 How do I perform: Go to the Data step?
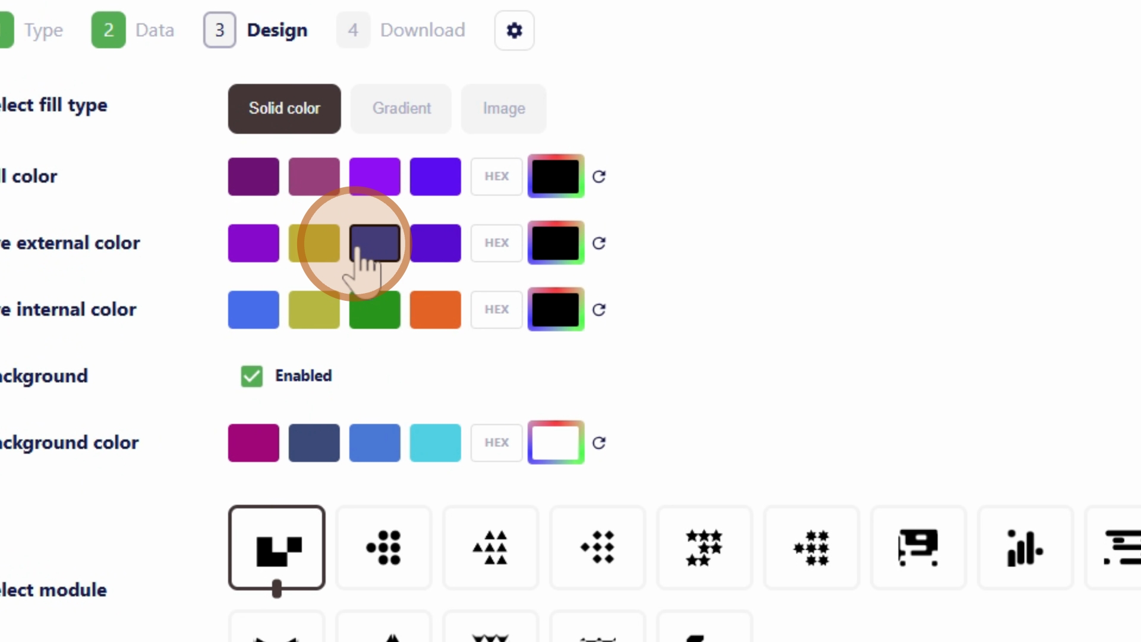133,30
